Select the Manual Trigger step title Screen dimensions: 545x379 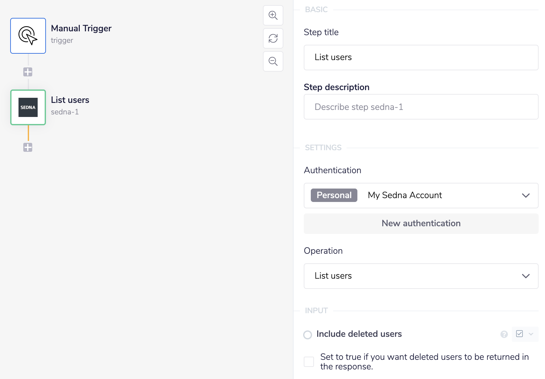[x=81, y=28]
